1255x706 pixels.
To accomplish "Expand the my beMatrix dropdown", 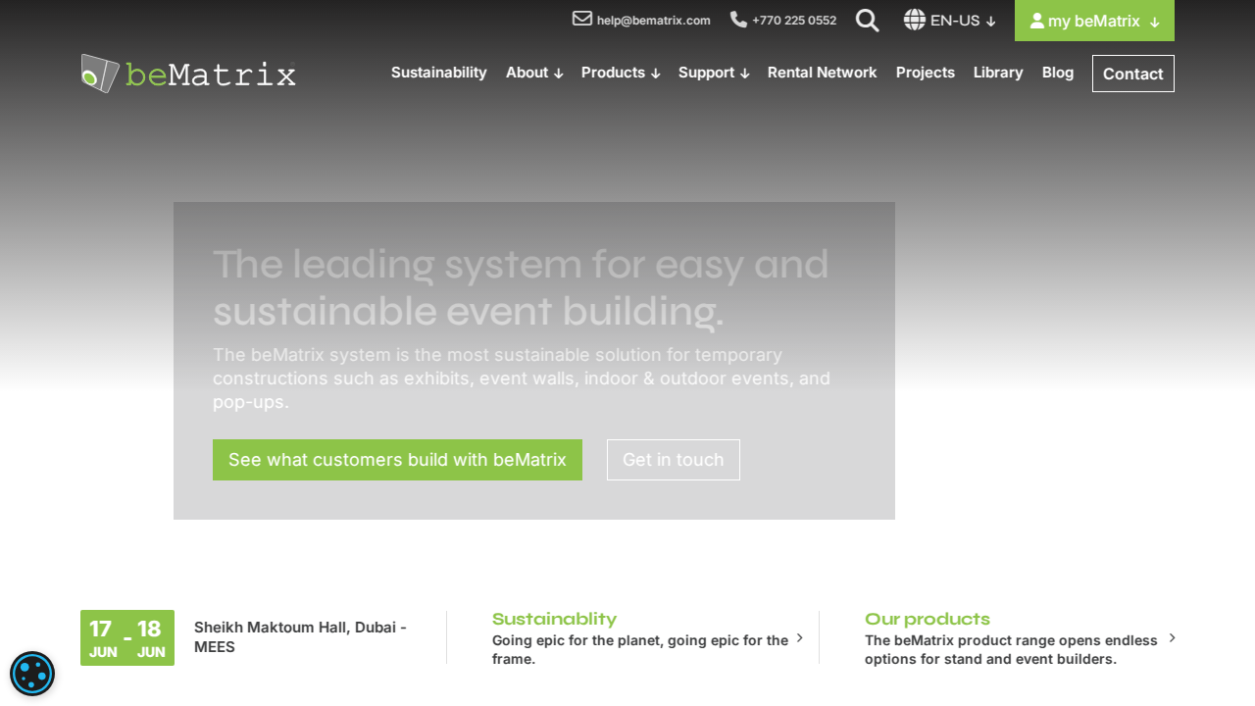I will click(x=1094, y=21).
